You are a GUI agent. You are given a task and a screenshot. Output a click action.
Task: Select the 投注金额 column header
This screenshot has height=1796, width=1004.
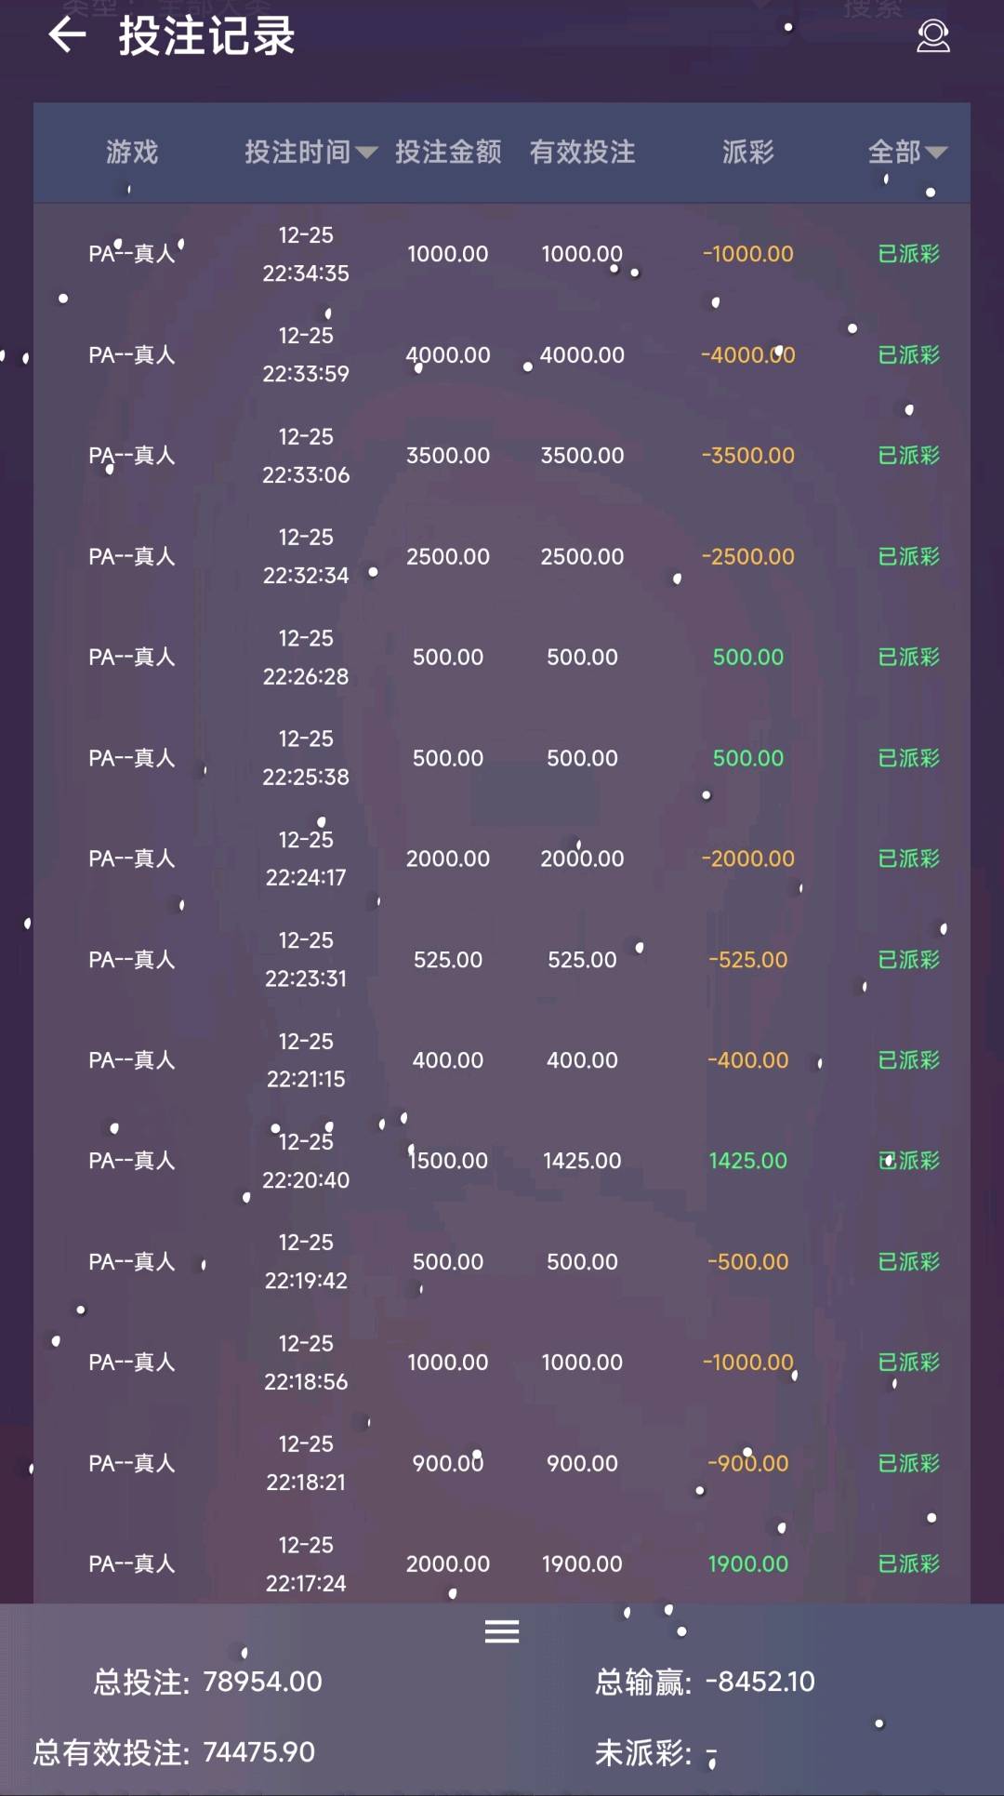click(x=448, y=153)
